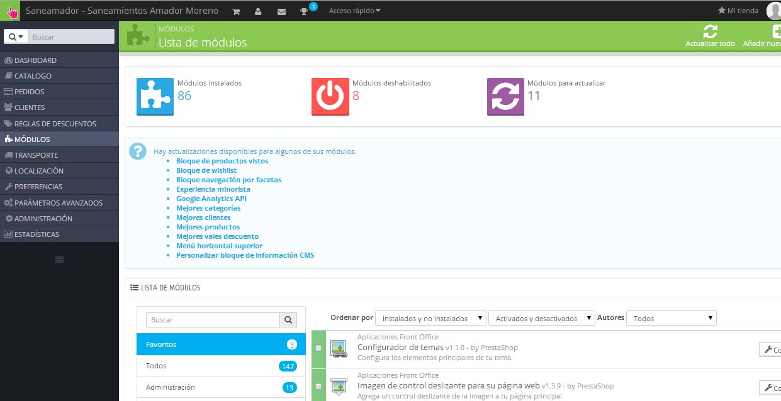Open Catalogo in the sidebar

[x=59, y=76]
